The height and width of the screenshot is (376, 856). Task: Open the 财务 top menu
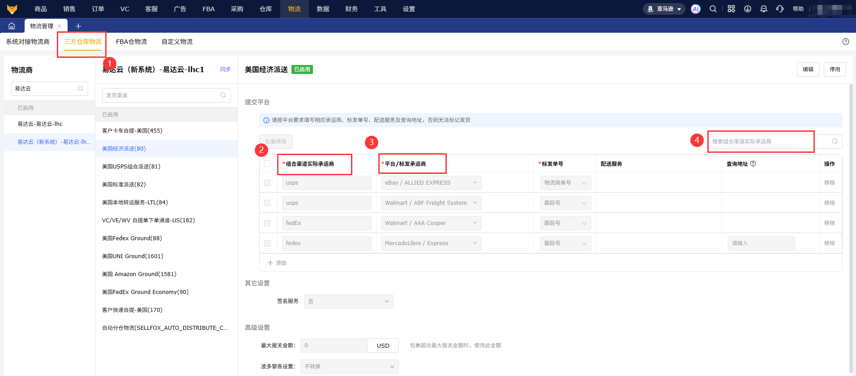(x=352, y=9)
